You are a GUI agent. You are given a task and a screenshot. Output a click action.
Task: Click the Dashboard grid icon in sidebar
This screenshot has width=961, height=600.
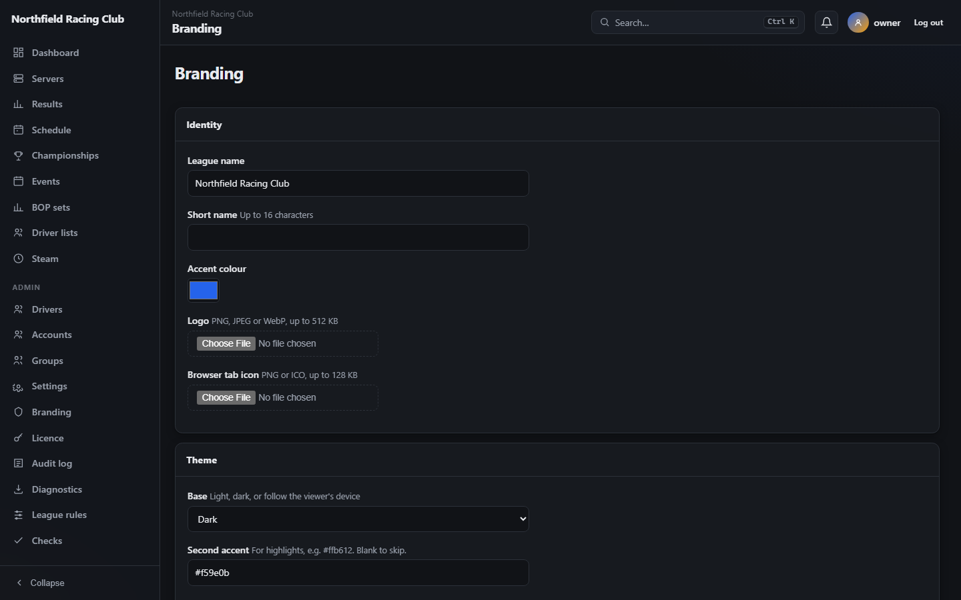tap(19, 53)
